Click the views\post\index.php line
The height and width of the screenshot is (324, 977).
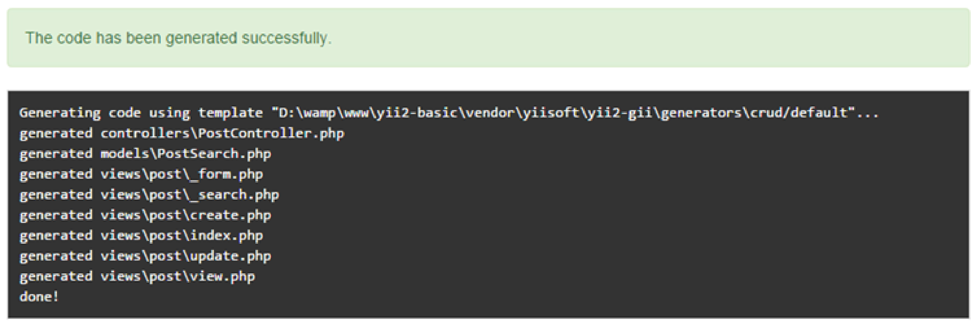click(141, 236)
